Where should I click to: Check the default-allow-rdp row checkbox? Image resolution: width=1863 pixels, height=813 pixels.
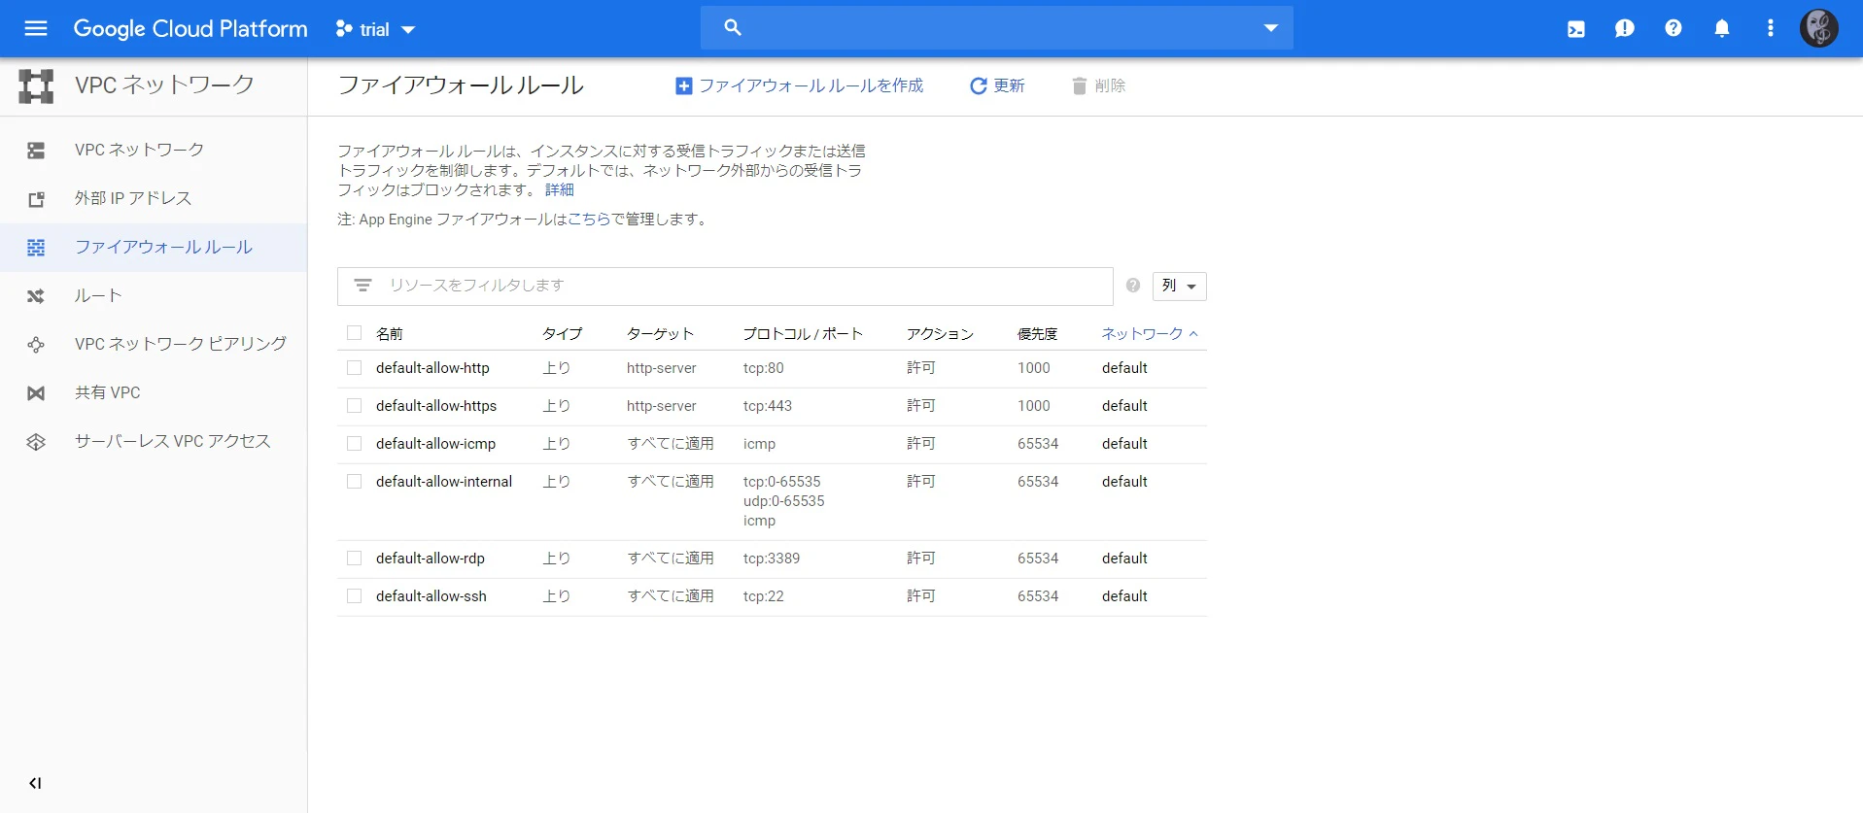click(354, 559)
